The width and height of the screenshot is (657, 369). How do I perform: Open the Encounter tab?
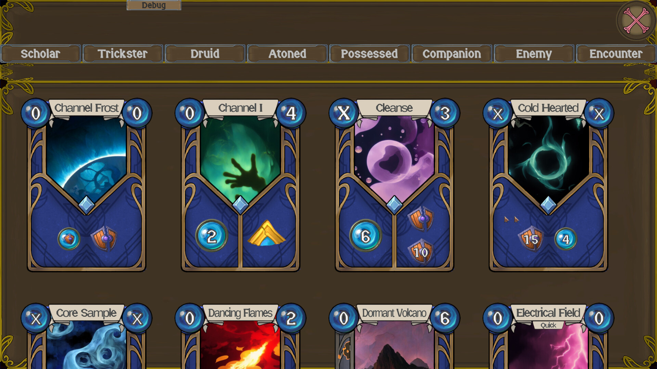point(616,54)
